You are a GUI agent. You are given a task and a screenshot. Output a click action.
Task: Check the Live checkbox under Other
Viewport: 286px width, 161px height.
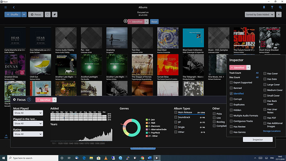tap(214, 118)
